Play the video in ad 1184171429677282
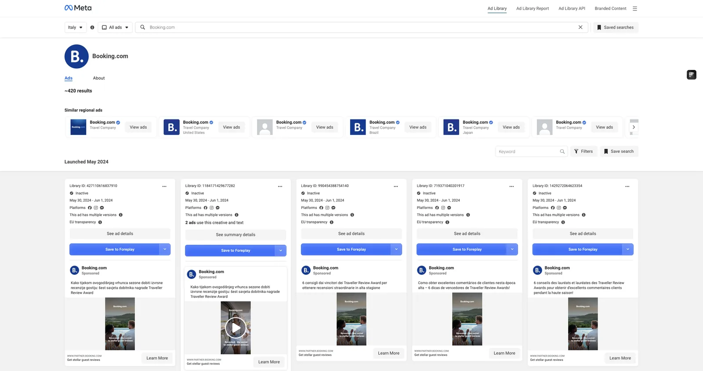 236,328
